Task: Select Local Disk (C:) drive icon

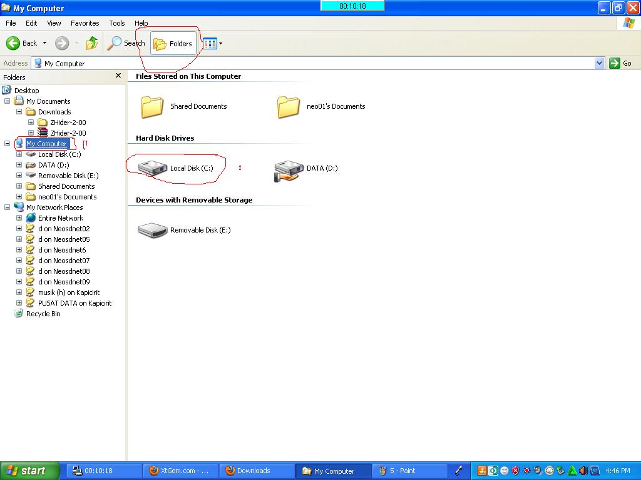Action: pyautogui.click(x=153, y=167)
